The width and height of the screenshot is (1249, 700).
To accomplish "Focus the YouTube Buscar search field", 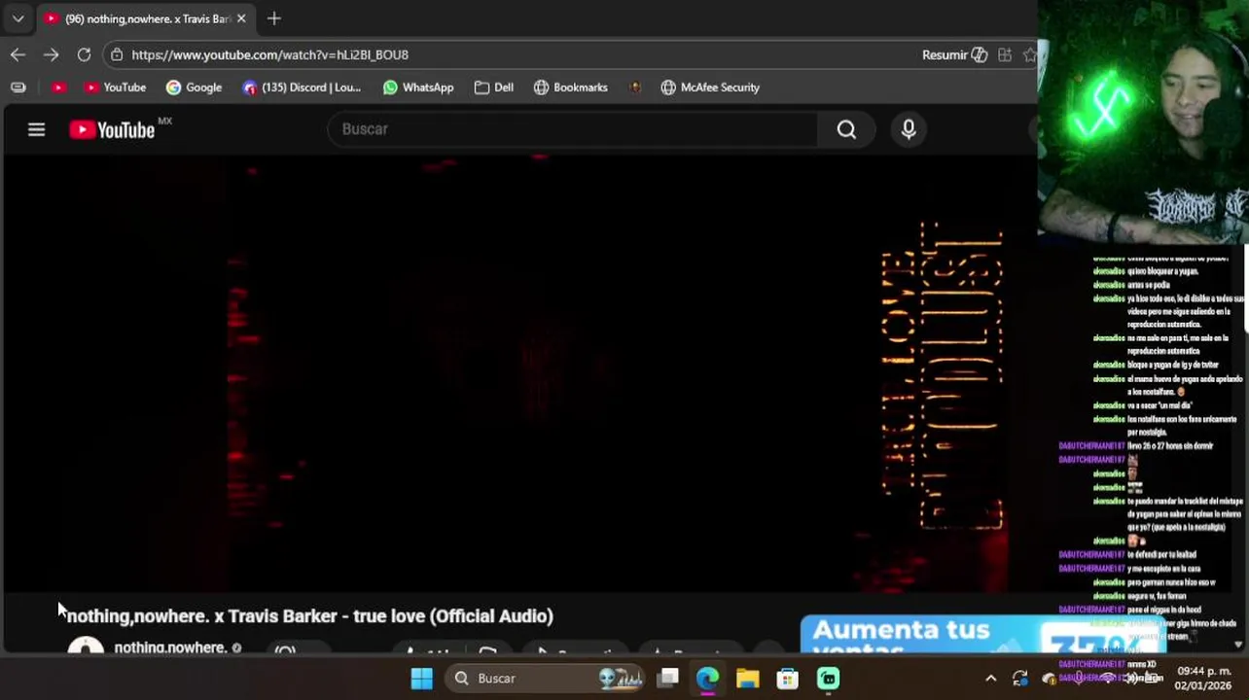I will click(x=574, y=129).
